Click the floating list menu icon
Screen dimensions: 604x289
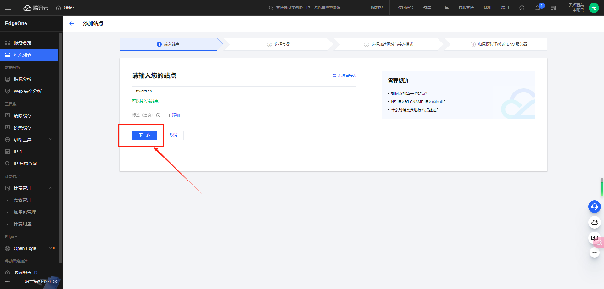[x=595, y=253]
